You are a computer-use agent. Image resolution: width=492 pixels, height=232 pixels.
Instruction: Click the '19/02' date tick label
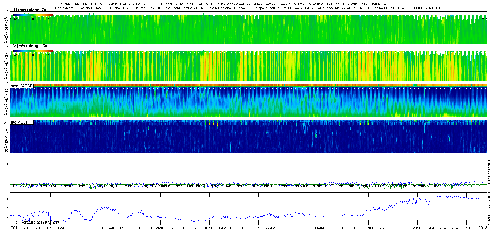(258, 228)
